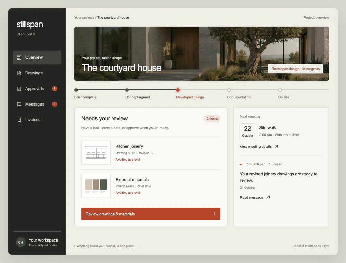Viewport: 346px width, 263px height.
Task: Click the red unread dot by From Stillspan
Action: (x=240, y=164)
